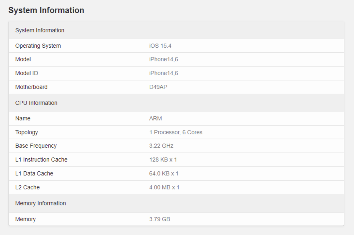Select the '128 KB x 1' value
Viewport: 354px width, 235px height.
[163, 160]
